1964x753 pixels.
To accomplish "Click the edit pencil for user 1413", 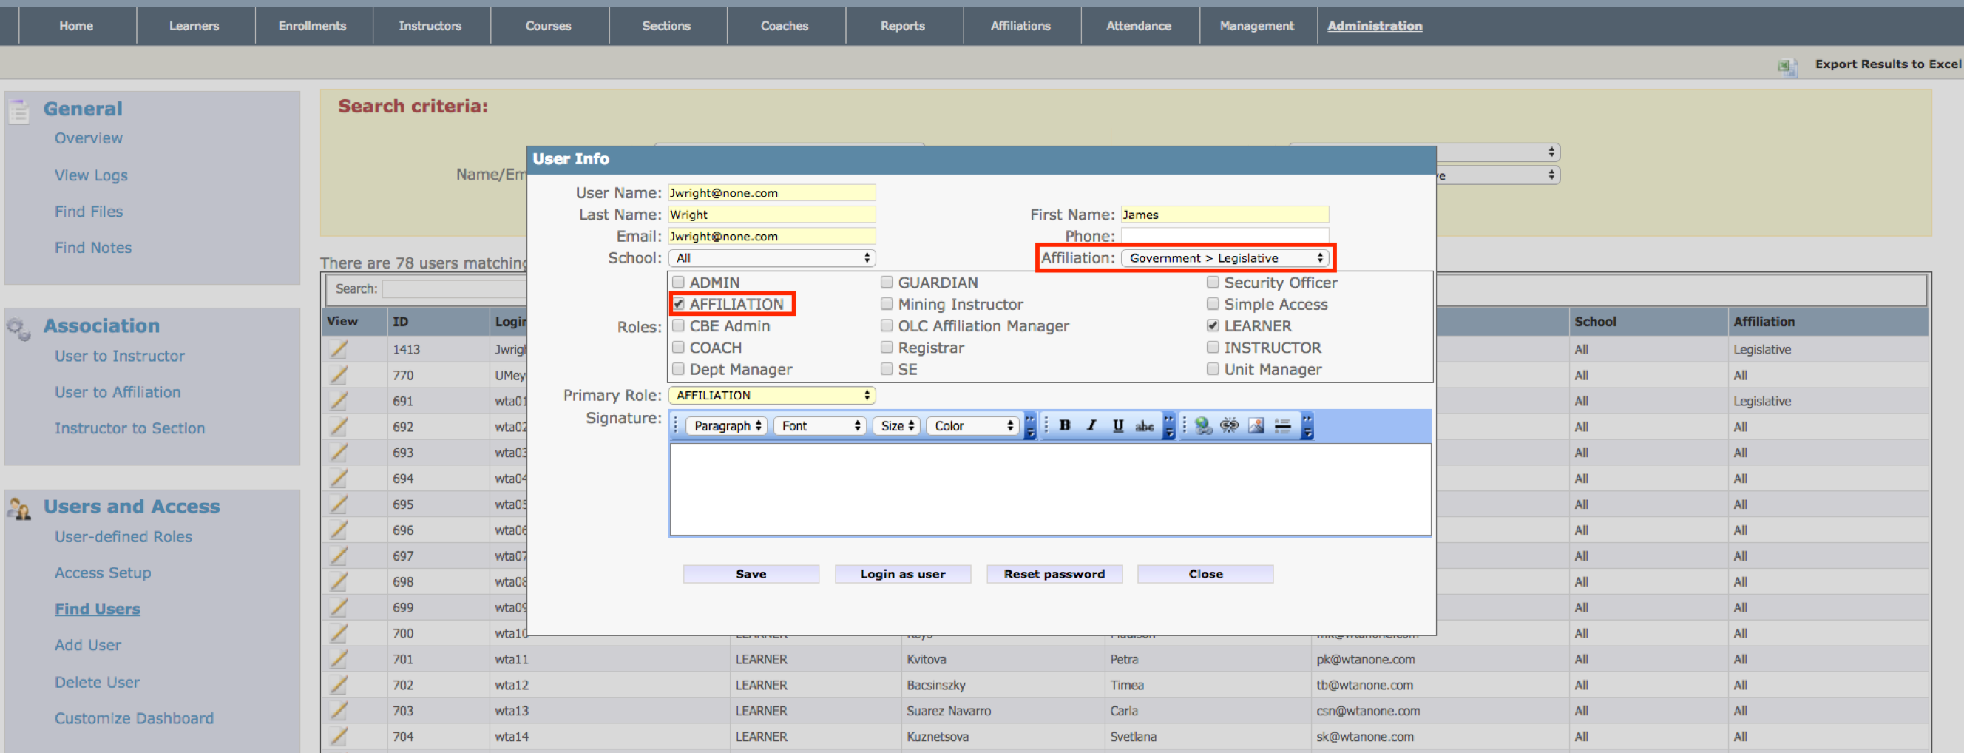I will coord(339,349).
